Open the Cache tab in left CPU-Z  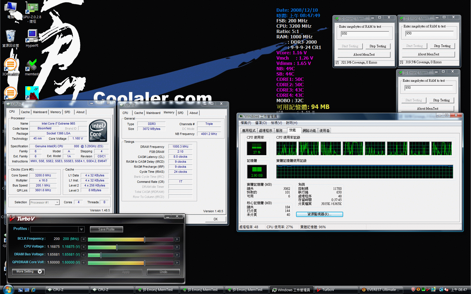click(x=25, y=112)
